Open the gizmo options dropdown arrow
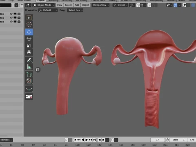The height and width of the screenshot is (147, 196). 179,5
